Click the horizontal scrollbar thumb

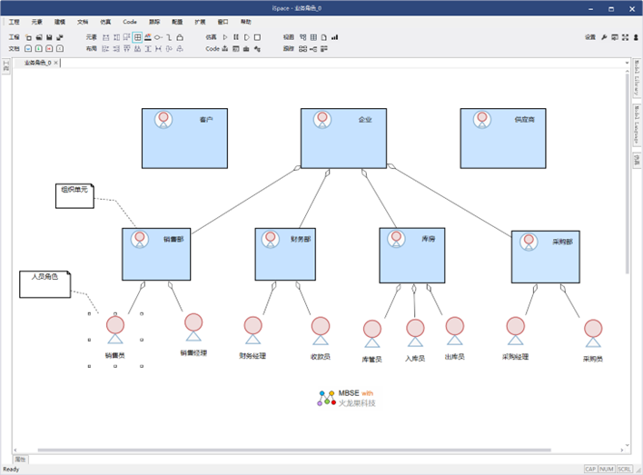(x=294, y=450)
